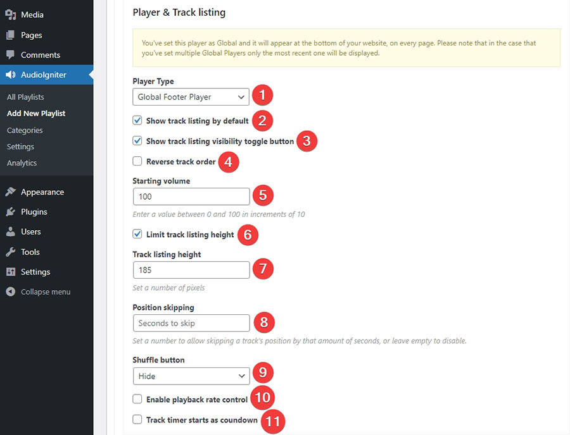This screenshot has height=435, width=570.
Task: Open the Users person icon
Action: [11, 231]
